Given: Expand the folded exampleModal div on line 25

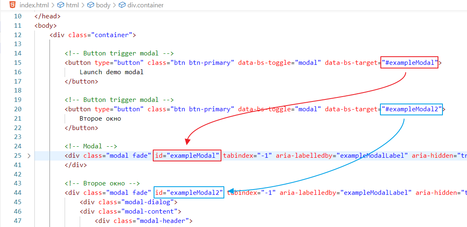Looking at the screenshot, I should pos(29,156).
